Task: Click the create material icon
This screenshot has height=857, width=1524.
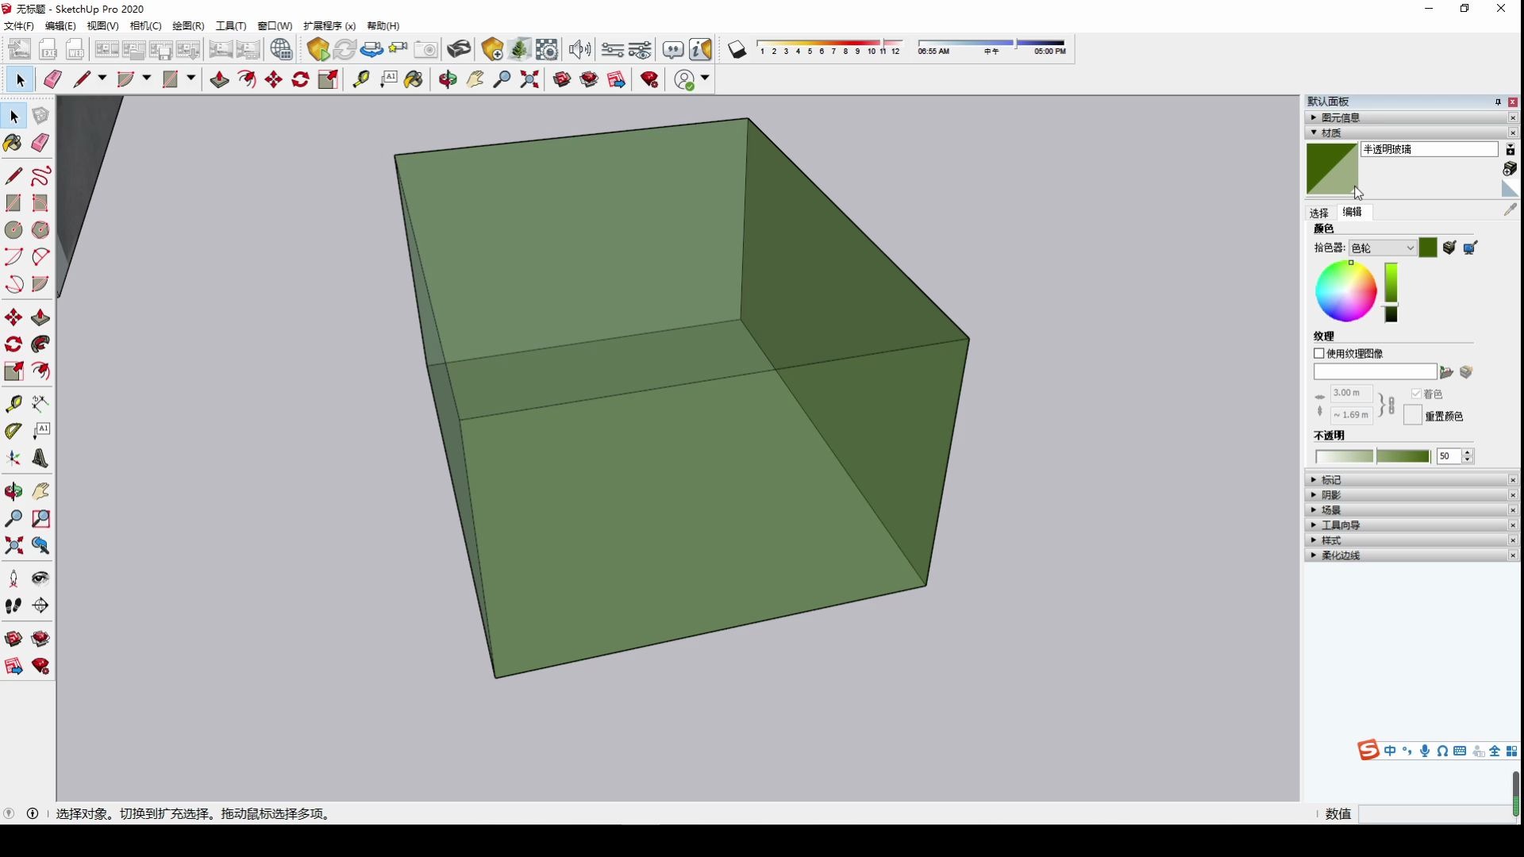Action: coord(1510,168)
